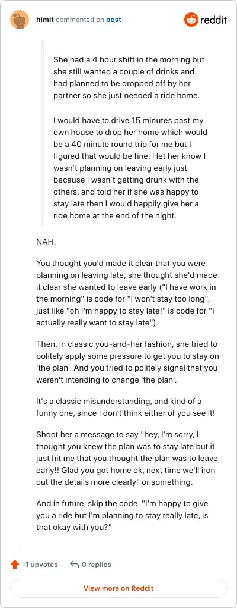237x608 pixels.
Task: Click the grey blockquote bar beside quoted text
Action: (x=43, y=133)
